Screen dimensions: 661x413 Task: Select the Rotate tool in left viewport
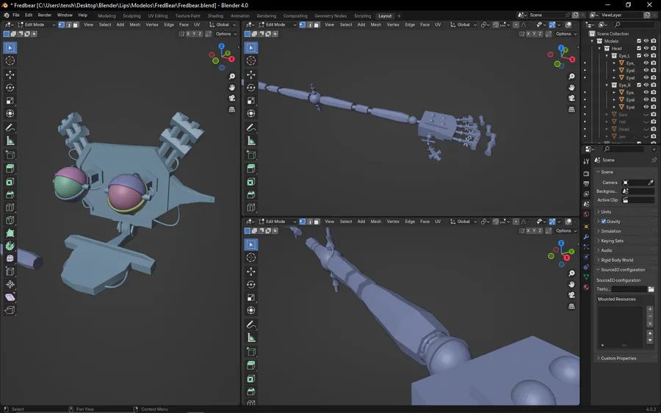10,87
